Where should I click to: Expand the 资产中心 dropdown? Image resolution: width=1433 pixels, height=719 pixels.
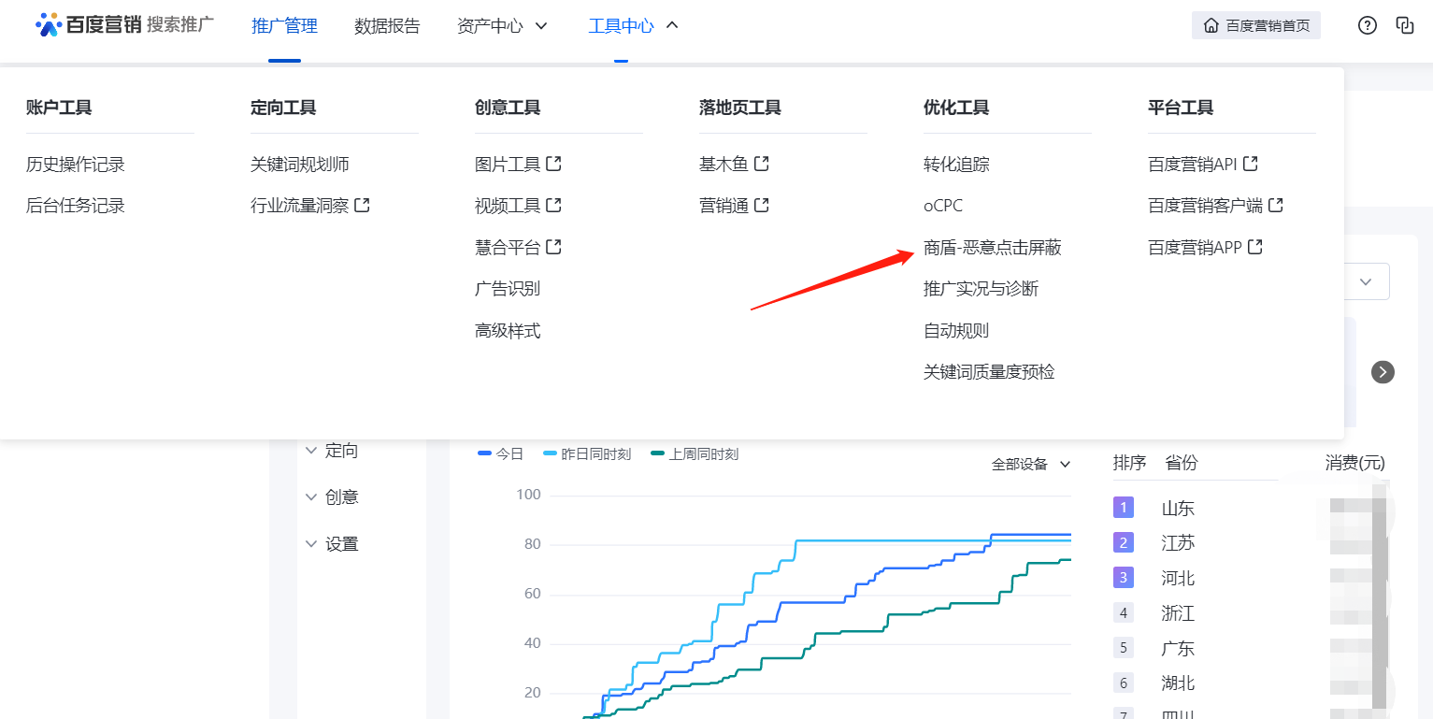point(503,26)
